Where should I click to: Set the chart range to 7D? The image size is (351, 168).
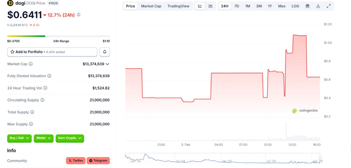coord(237,6)
